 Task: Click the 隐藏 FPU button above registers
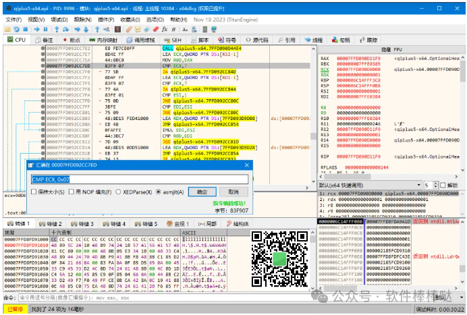[x=391, y=49]
